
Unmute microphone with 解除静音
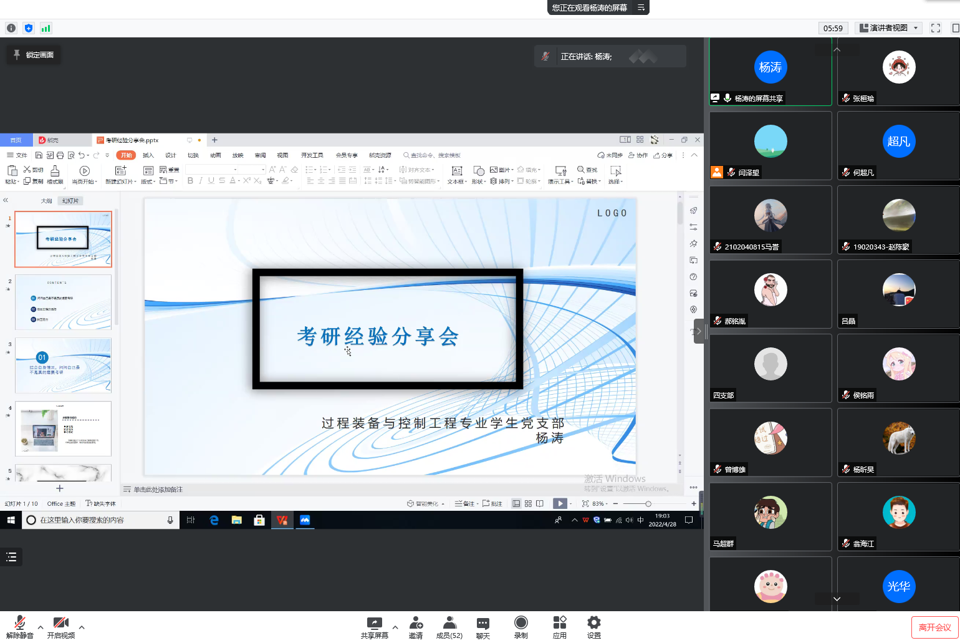point(20,624)
